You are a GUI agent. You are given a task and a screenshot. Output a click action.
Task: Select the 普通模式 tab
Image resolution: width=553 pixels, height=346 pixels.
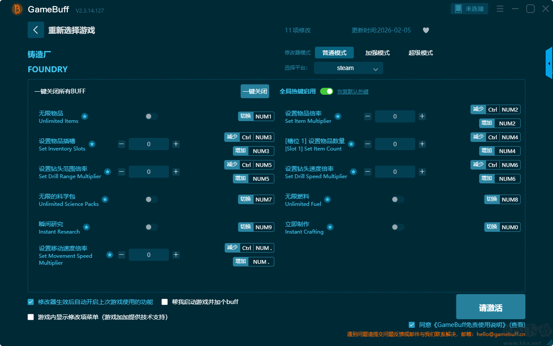[334, 53]
